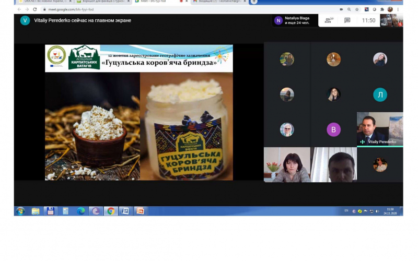The image size is (418, 261).
Task: Open Microsoft Edge from taskbar
Action: click(81, 211)
